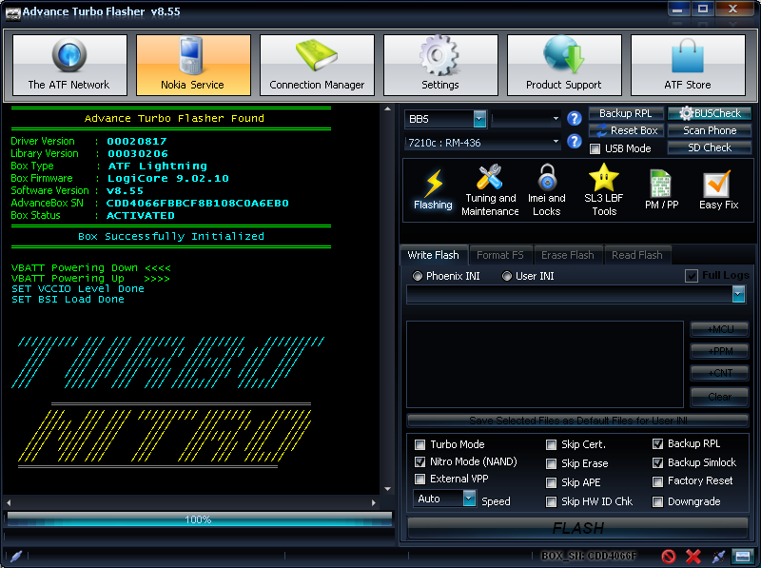Switch to Read Flash tab
761x568 pixels.
[x=636, y=255]
